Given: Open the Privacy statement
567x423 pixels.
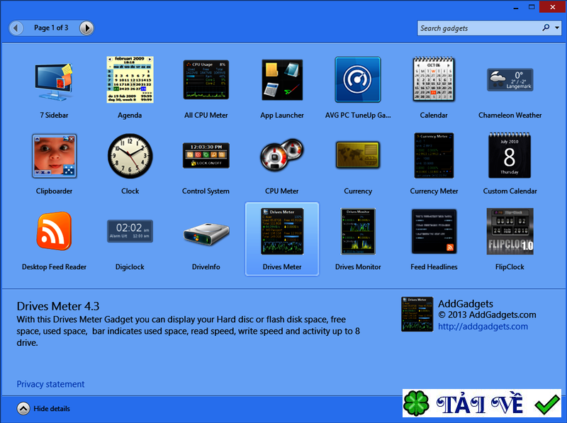Looking at the screenshot, I should (50, 383).
